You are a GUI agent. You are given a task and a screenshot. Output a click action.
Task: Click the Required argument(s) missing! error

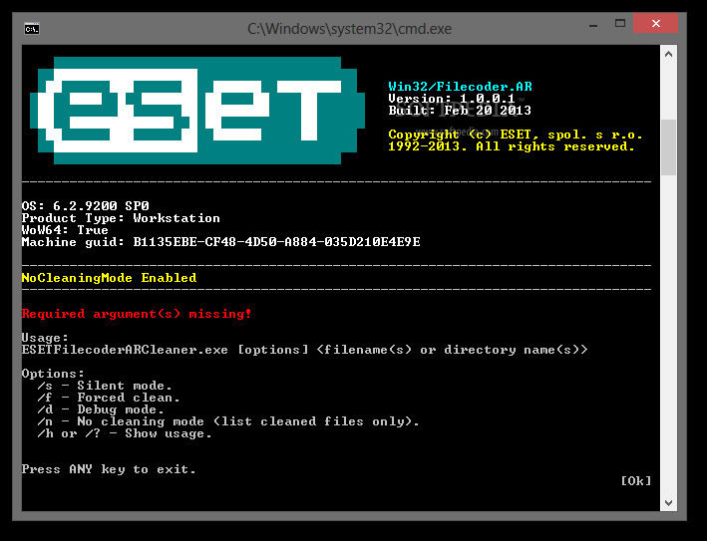(x=137, y=314)
